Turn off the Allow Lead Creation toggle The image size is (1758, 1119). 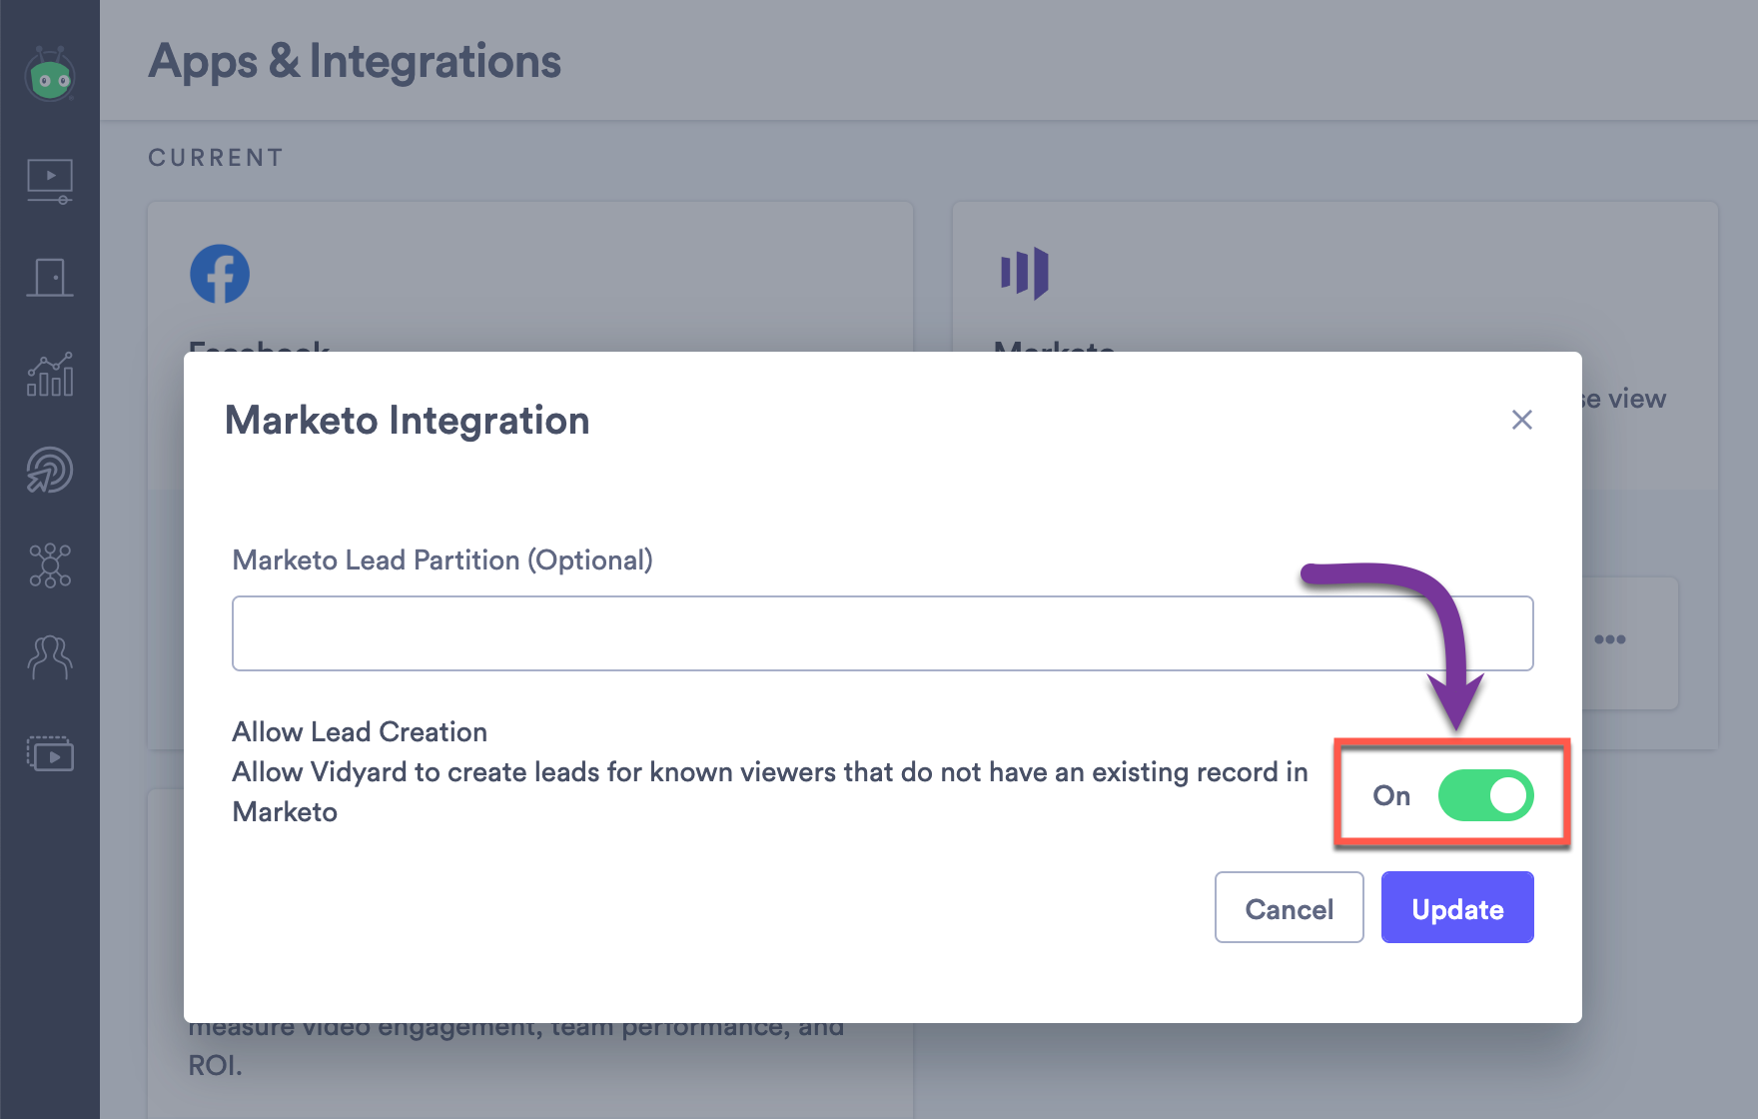(1485, 795)
